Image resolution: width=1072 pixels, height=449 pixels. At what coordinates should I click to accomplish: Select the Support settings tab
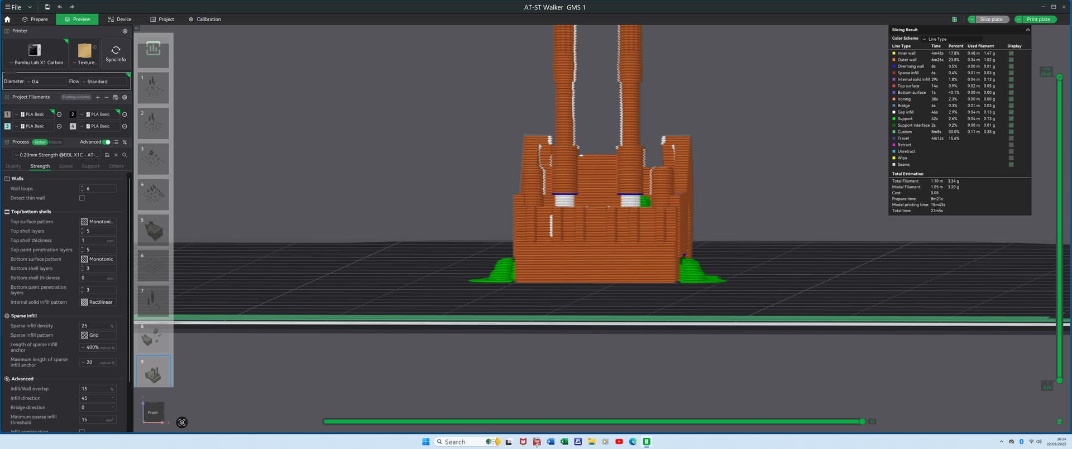pyautogui.click(x=90, y=166)
